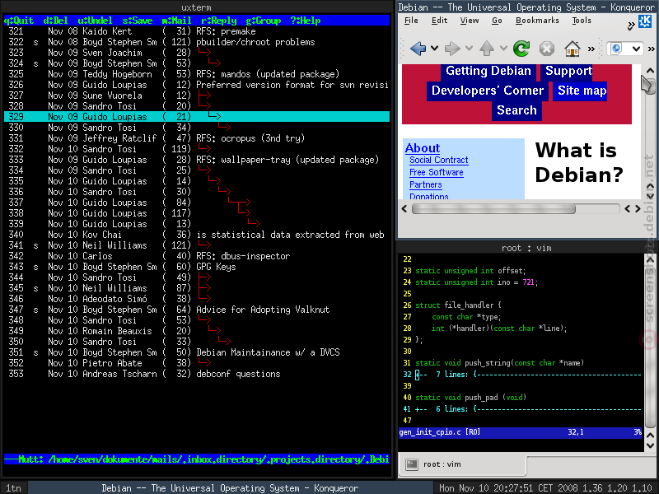
Task: Select message 326 'Preferred version format'
Action: 197,85
